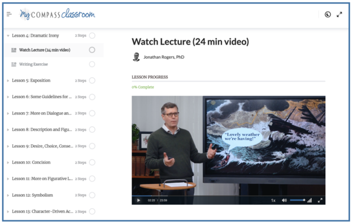This screenshot has height=224, width=353.
Task: Toggle the Lesson 5: Exposition completion circle
Action: pos(92,81)
